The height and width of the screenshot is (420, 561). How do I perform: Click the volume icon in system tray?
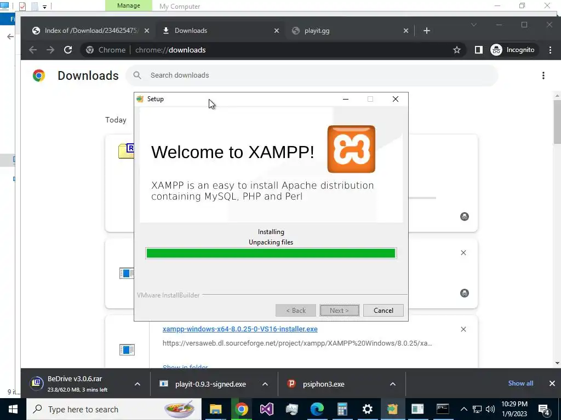[490, 409]
